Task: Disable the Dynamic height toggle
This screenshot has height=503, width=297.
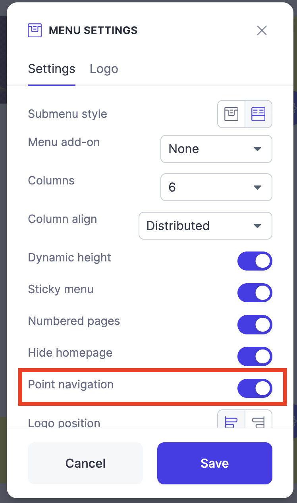Action: point(255,261)
